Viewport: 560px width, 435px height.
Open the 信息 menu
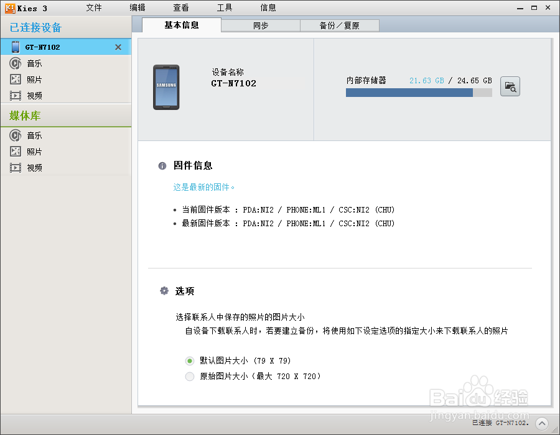point(268,7)
